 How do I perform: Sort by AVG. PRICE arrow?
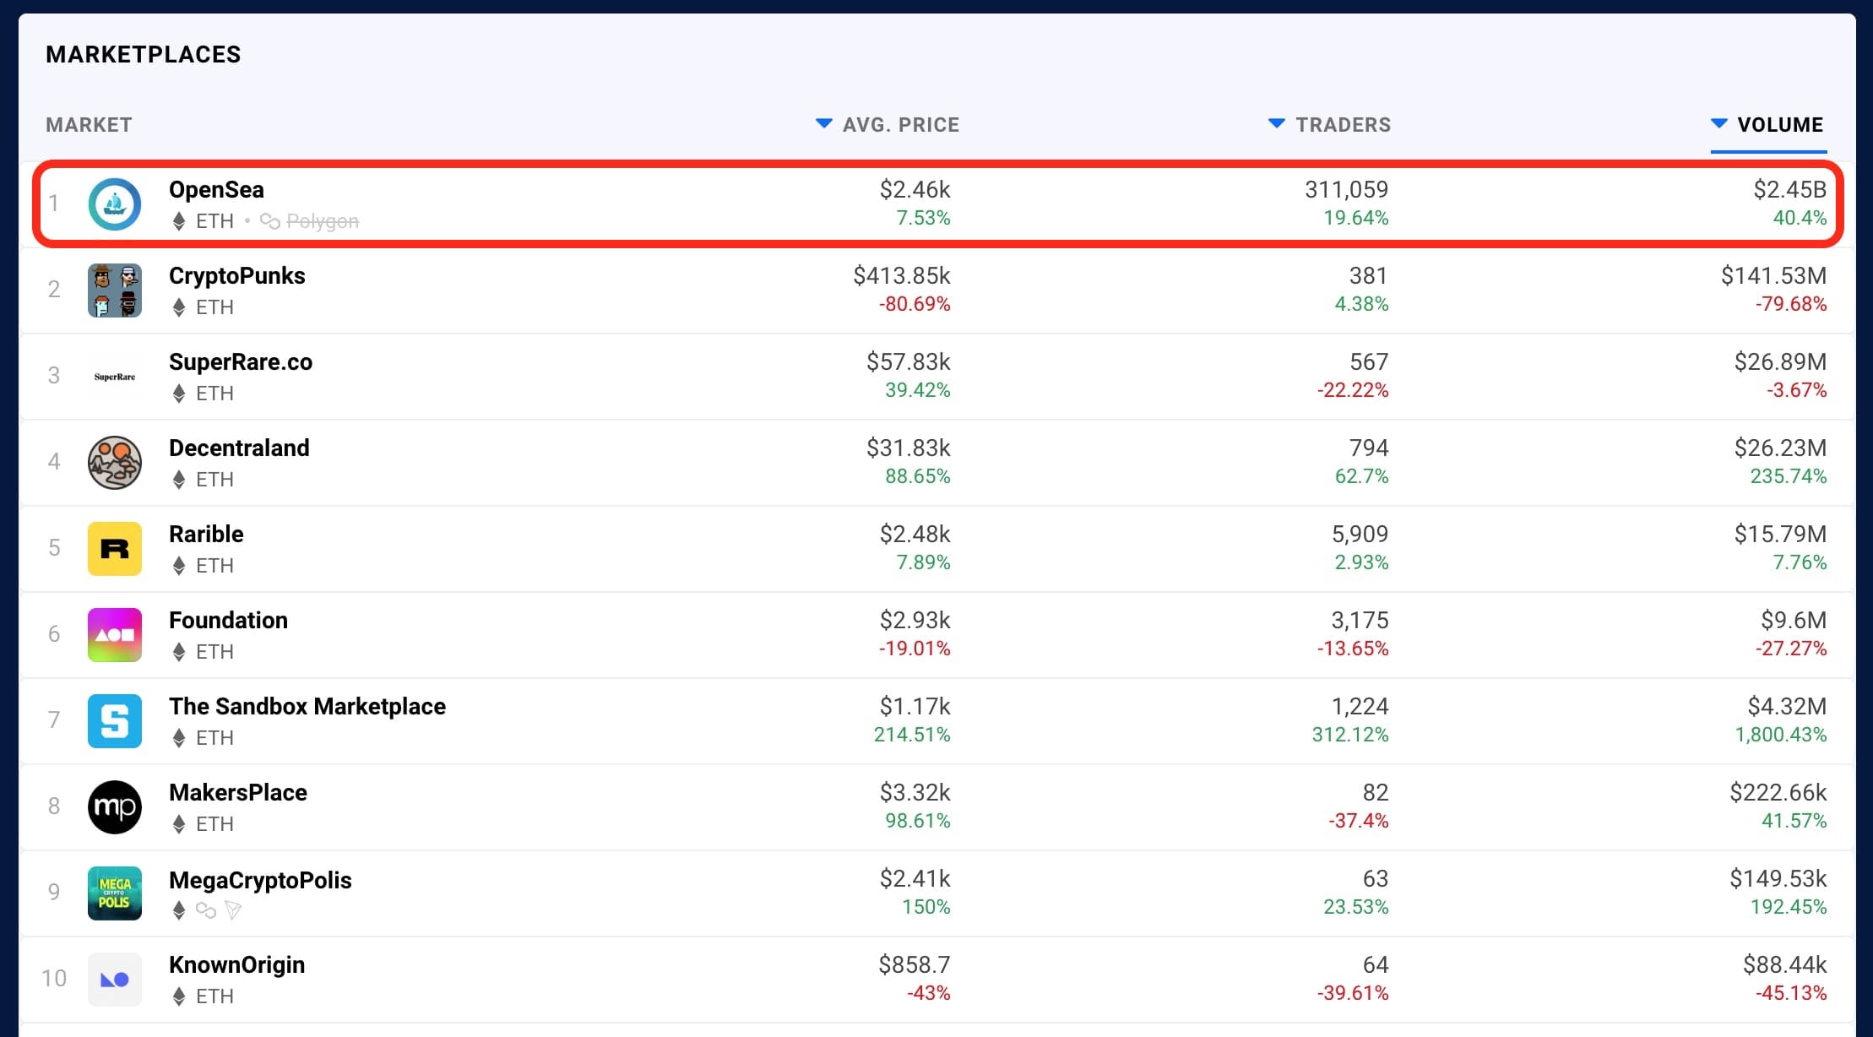pyautogui.click(x=824, y=124)
